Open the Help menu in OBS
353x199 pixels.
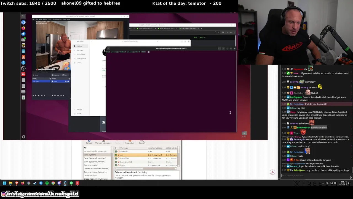click(68, 19)
